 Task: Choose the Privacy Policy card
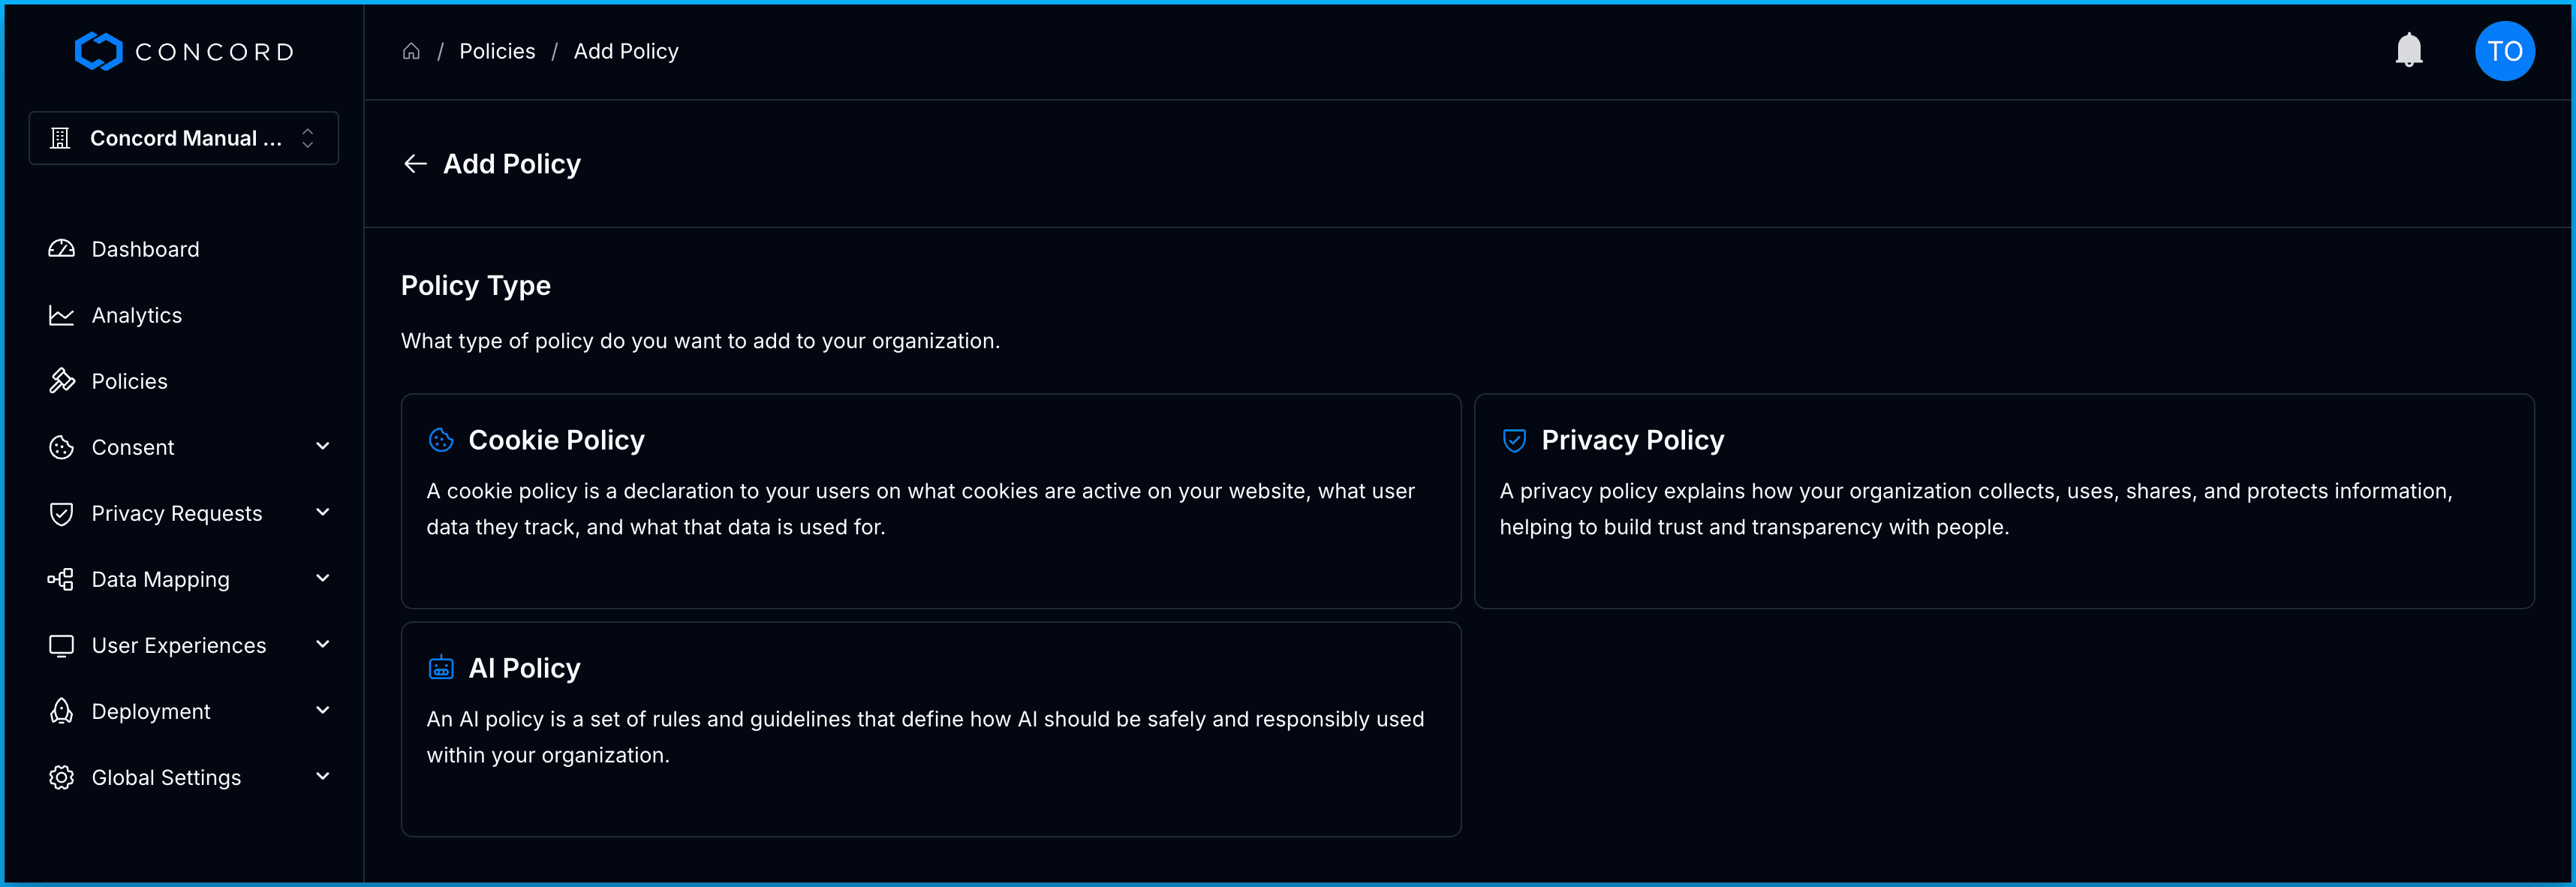point(2003,501)
